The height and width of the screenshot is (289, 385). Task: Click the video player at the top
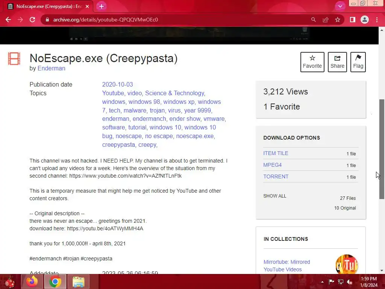[189, 35]
